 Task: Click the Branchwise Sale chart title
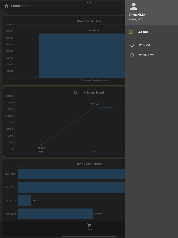[x=89, y=21]
